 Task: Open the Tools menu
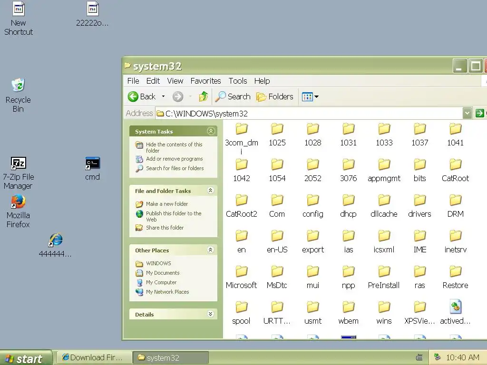238,81
